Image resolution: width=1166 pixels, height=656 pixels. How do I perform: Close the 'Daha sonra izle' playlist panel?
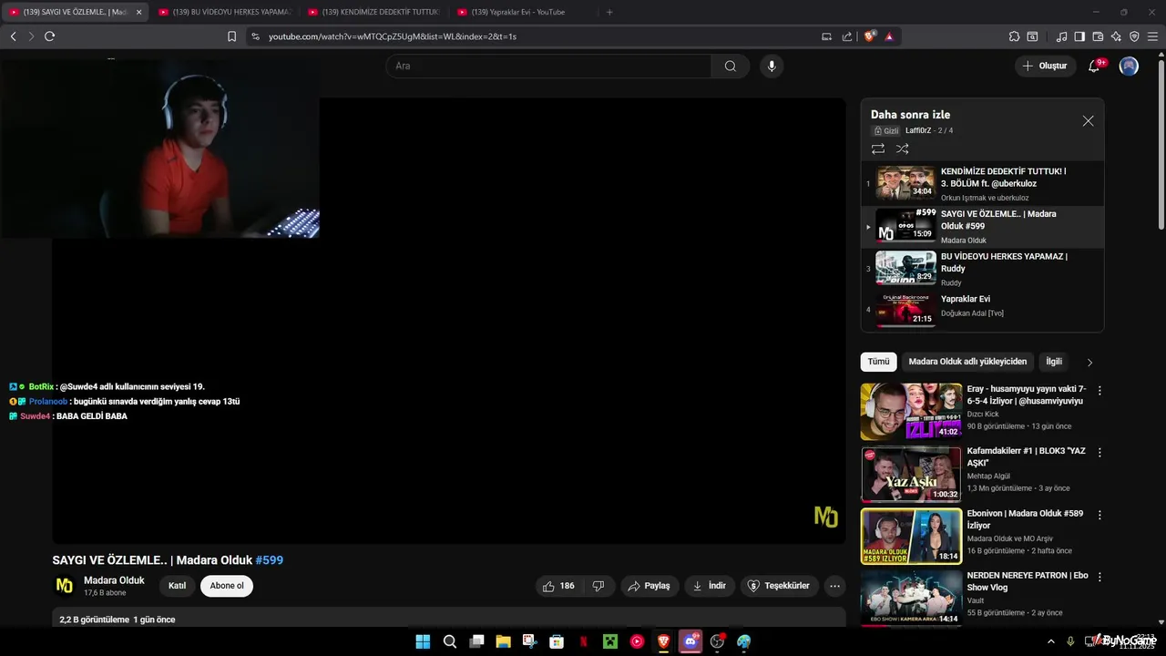click(x=1088, y=120)
